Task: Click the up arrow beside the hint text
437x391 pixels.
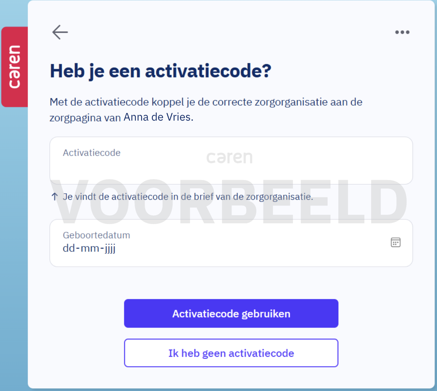Action: 54,197
